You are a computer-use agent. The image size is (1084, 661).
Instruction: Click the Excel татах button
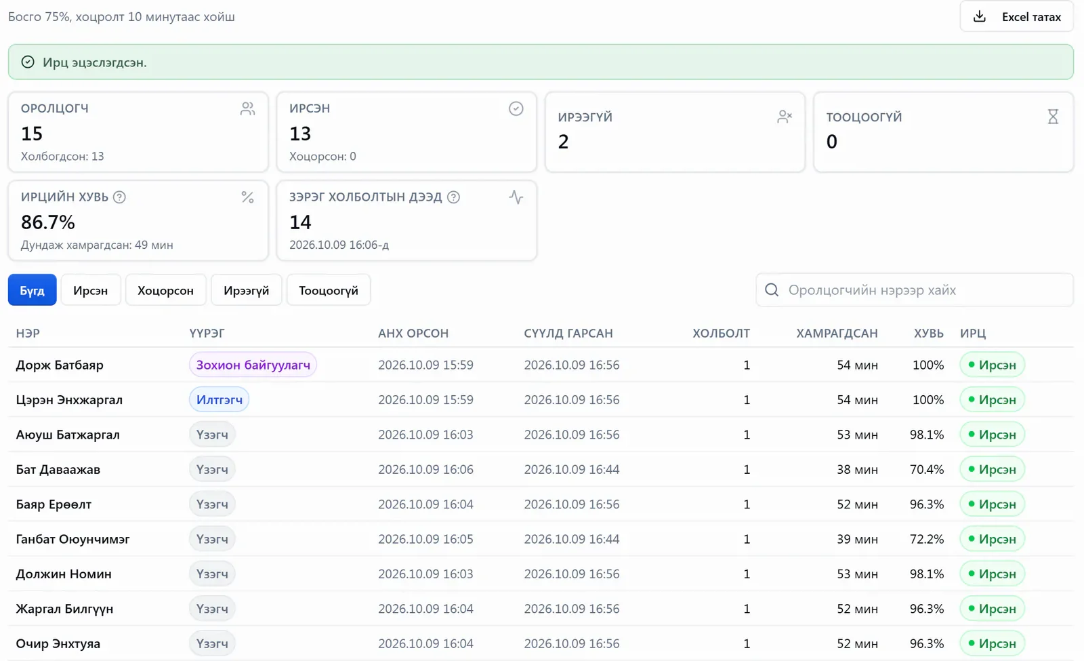pos(1016,16)
